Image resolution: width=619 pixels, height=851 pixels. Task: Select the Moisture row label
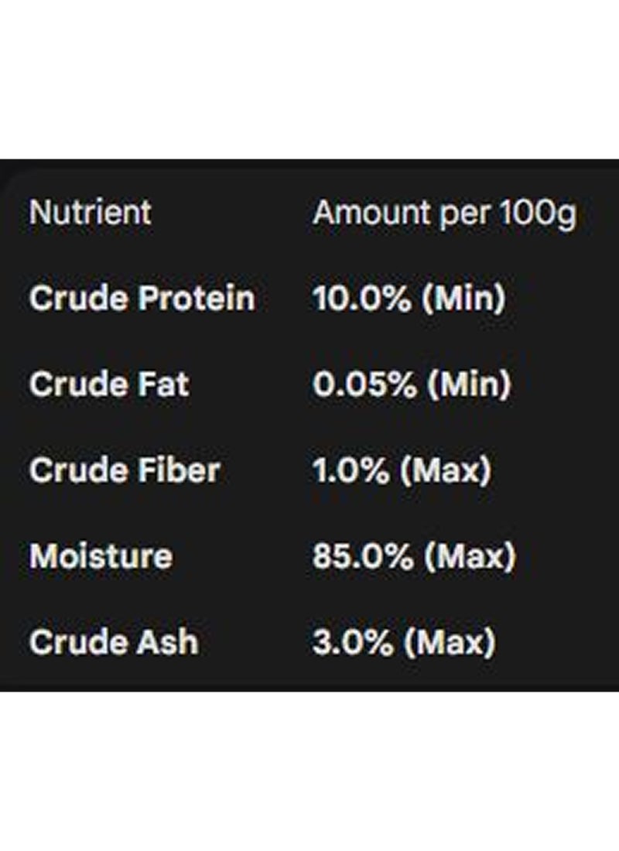(101, 555)
